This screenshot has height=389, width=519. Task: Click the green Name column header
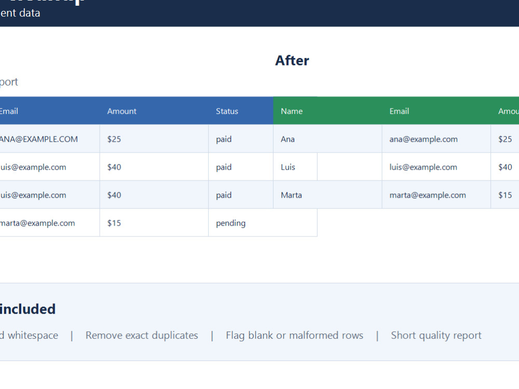327,111
